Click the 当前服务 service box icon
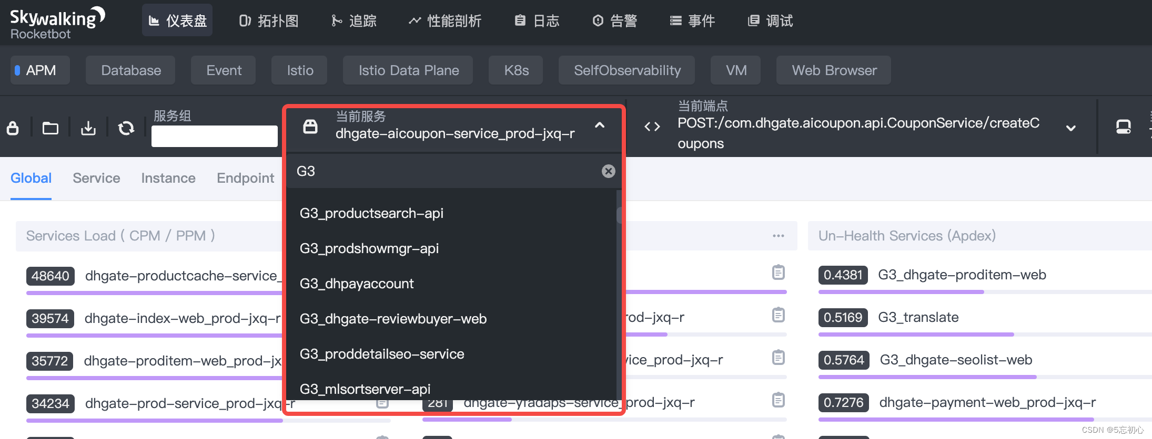Image resolution: width=1152 pixels, height=439 pixels. (310, 126)
